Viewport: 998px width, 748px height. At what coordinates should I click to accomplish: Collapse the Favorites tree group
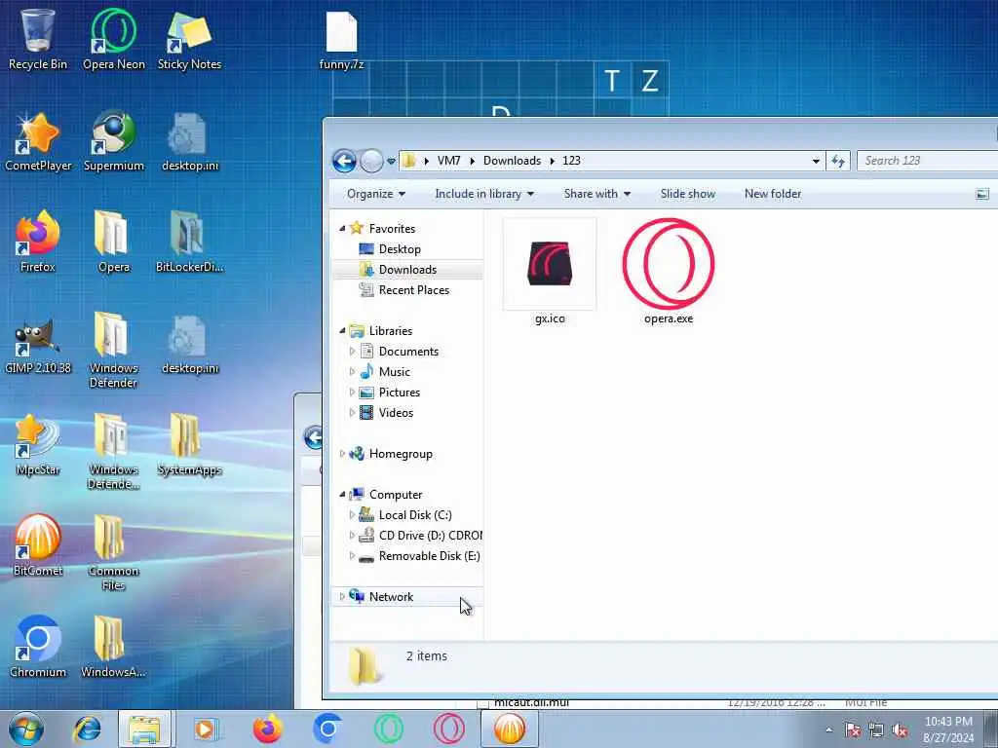[342, 228]
